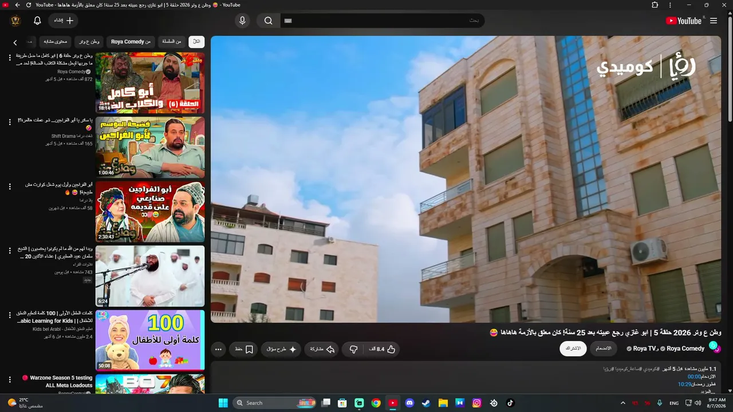733x412 pixels.
Task: Save the video with the حفظ button
Action: (244, 349)
